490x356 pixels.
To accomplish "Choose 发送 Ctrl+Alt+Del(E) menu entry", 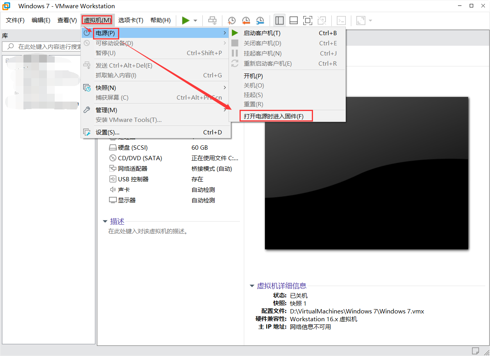I will coord(156,66).
